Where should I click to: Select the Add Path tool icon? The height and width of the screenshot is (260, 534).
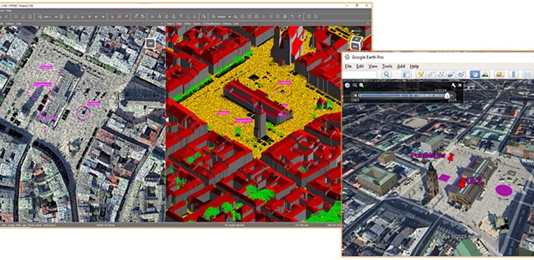[441, 75]
